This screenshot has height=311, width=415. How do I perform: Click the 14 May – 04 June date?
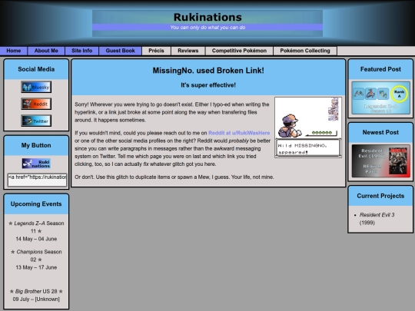click(x=36, y=239)
